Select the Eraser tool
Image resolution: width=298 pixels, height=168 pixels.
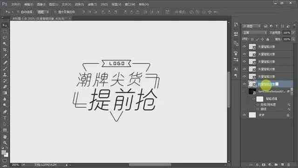pos(5,87)
